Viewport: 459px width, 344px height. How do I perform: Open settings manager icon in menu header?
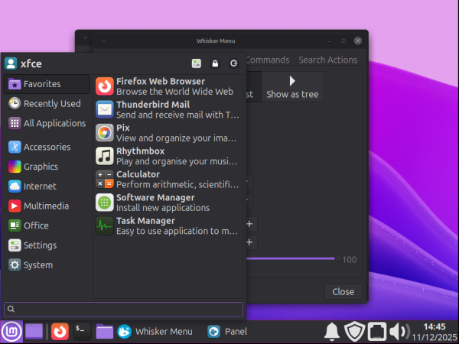click(x=197, y=63)
